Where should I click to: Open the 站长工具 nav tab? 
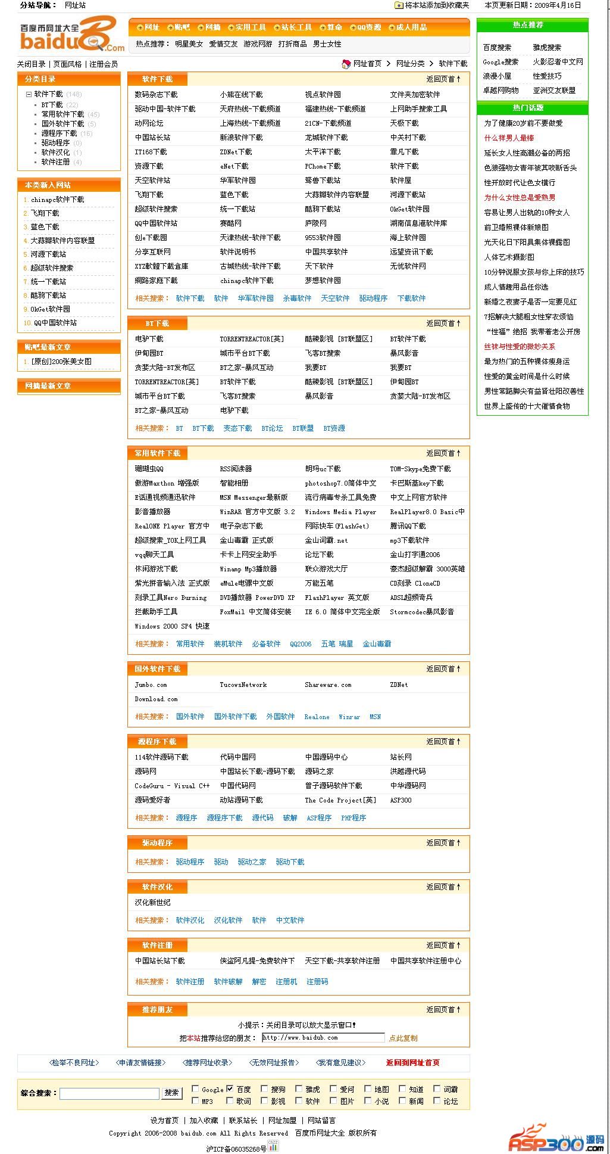293,27
